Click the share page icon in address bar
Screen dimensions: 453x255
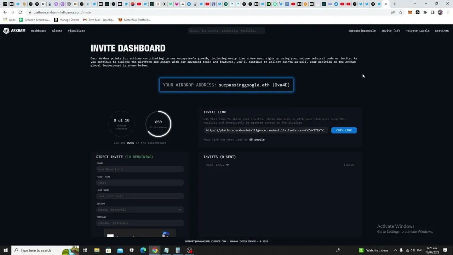pos(393,12)
